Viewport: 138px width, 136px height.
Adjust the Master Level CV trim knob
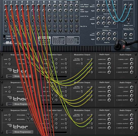128,20
